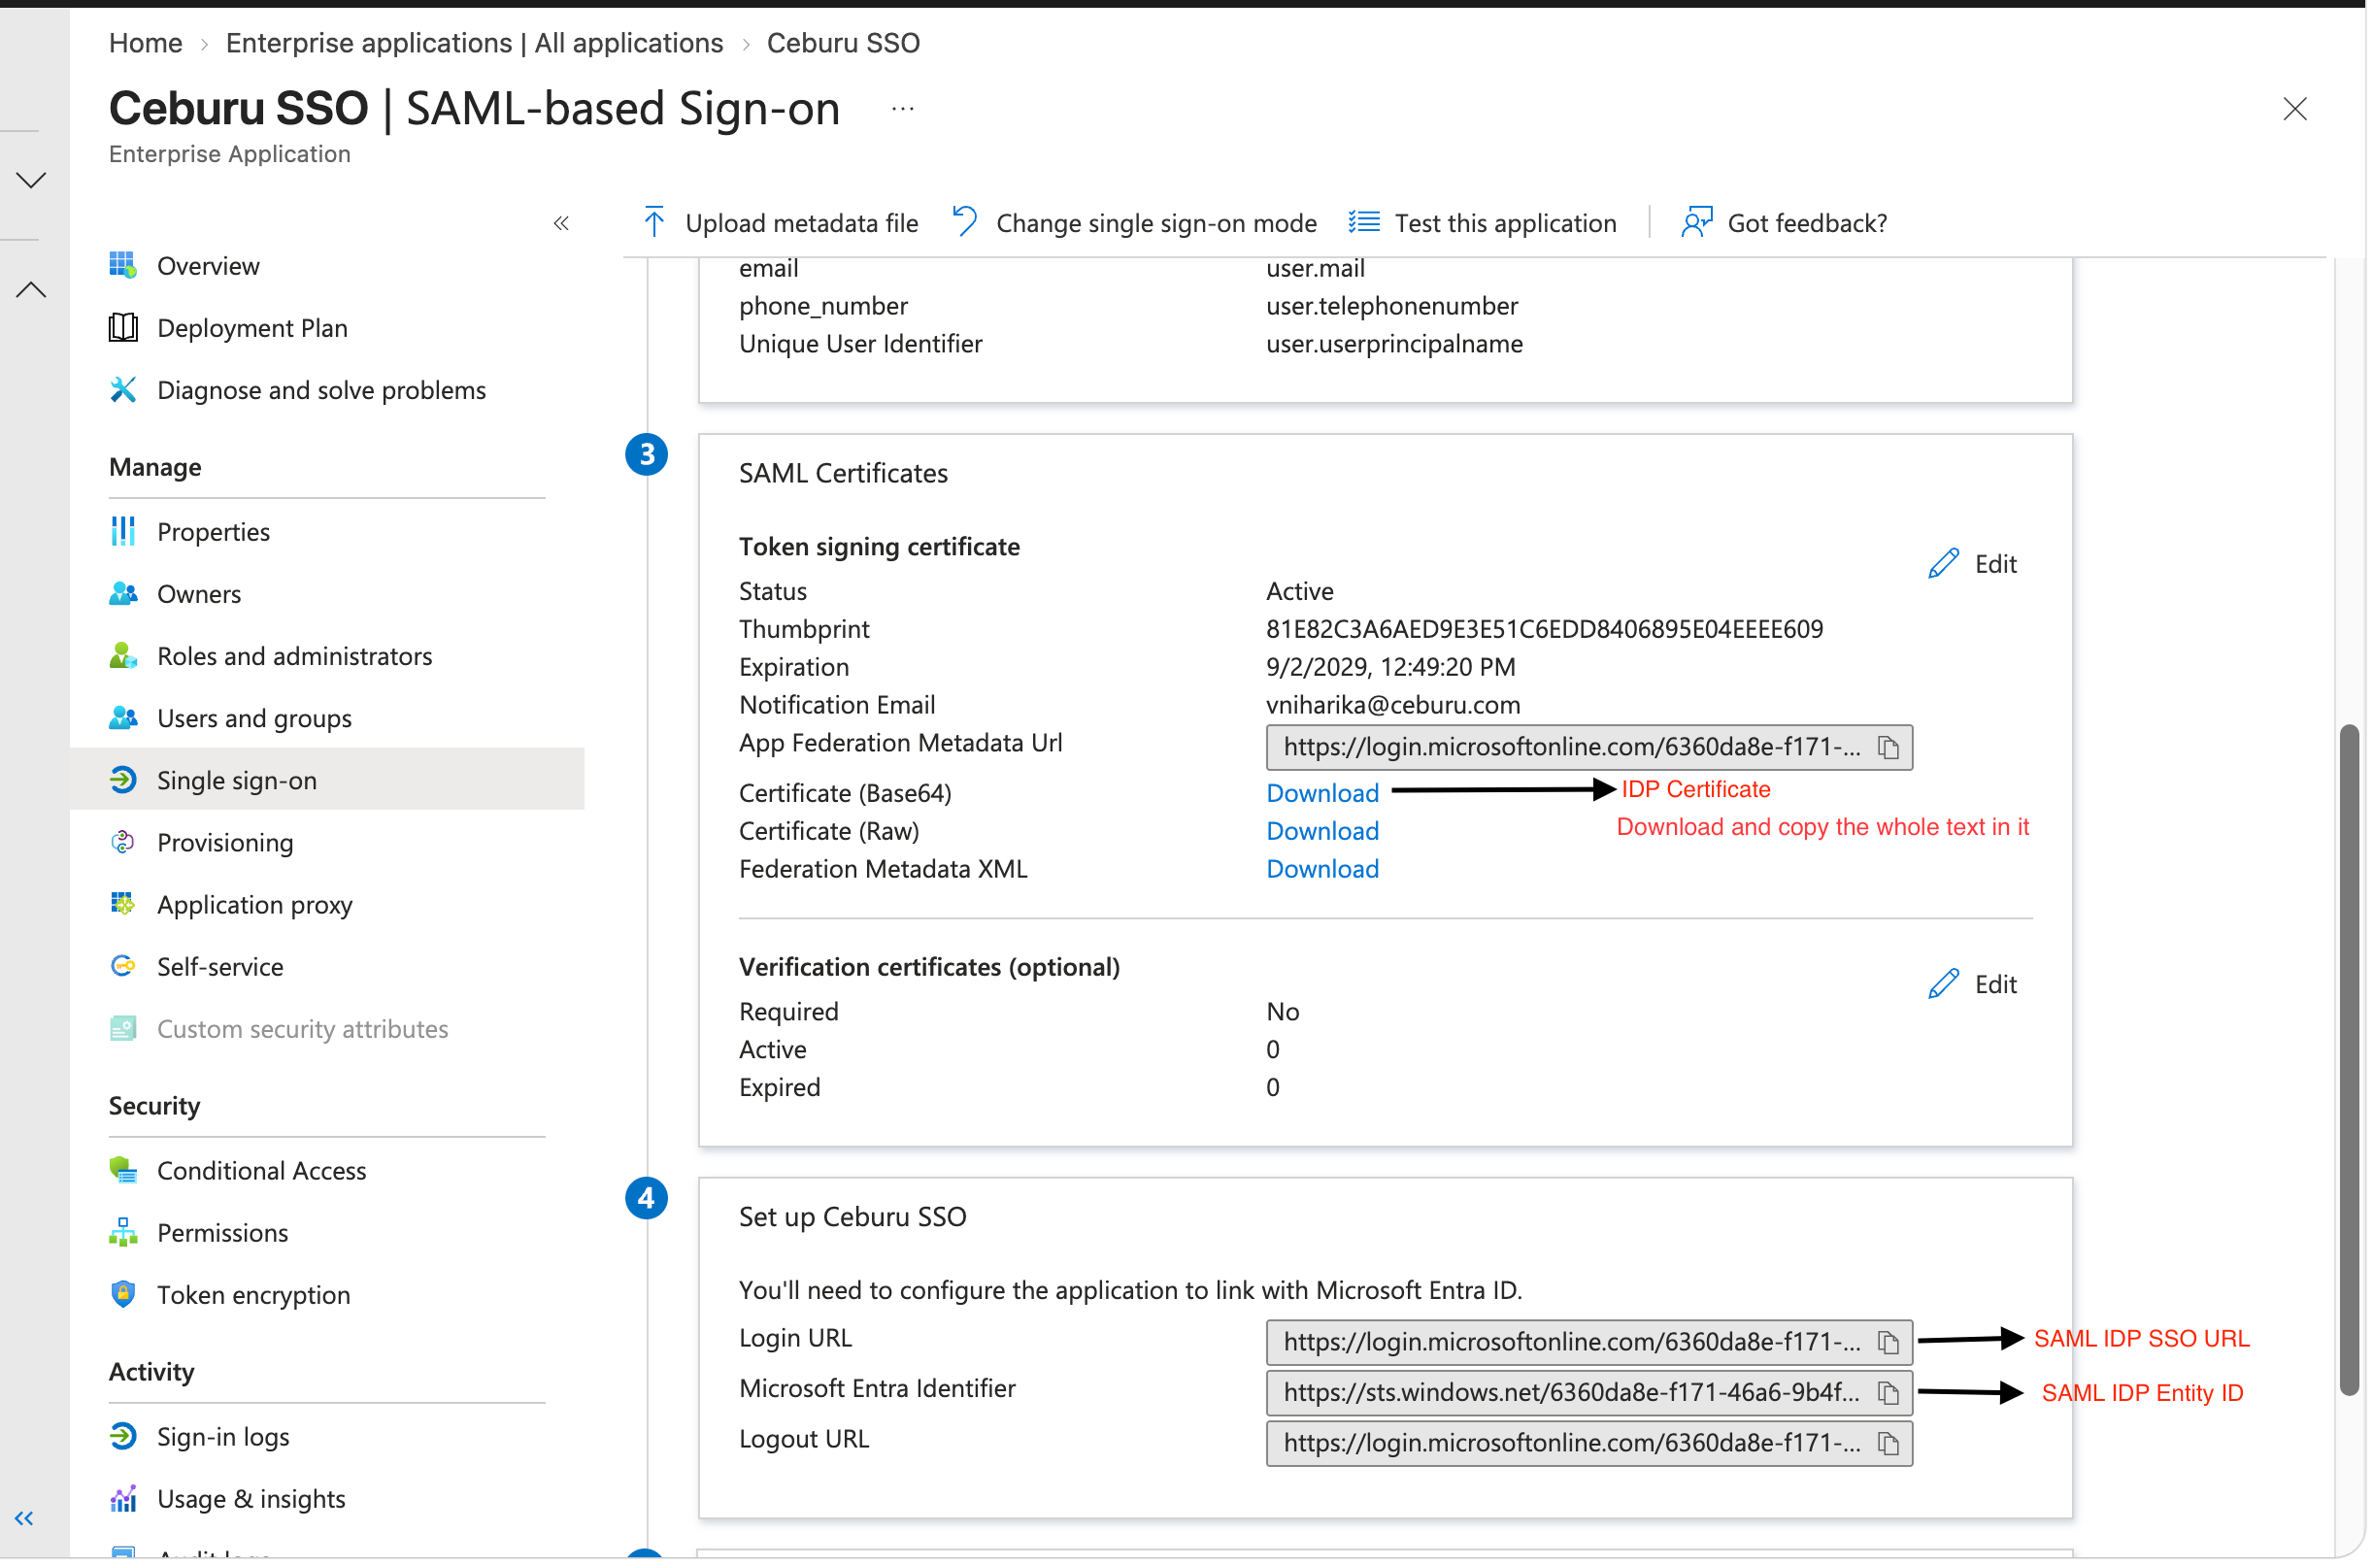Screen dimensions: 2373x1565
Task: Open the Overview page icon
Action: point(122,265)
